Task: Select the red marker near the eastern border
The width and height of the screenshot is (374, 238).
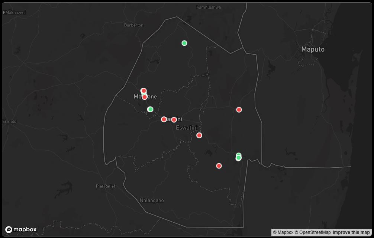Action: coord(239,110)
